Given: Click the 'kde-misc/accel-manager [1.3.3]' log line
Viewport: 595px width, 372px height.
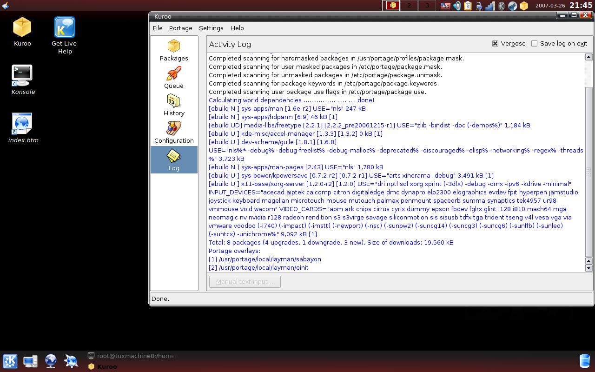Looking at the screenshot, I should point(296,134).
